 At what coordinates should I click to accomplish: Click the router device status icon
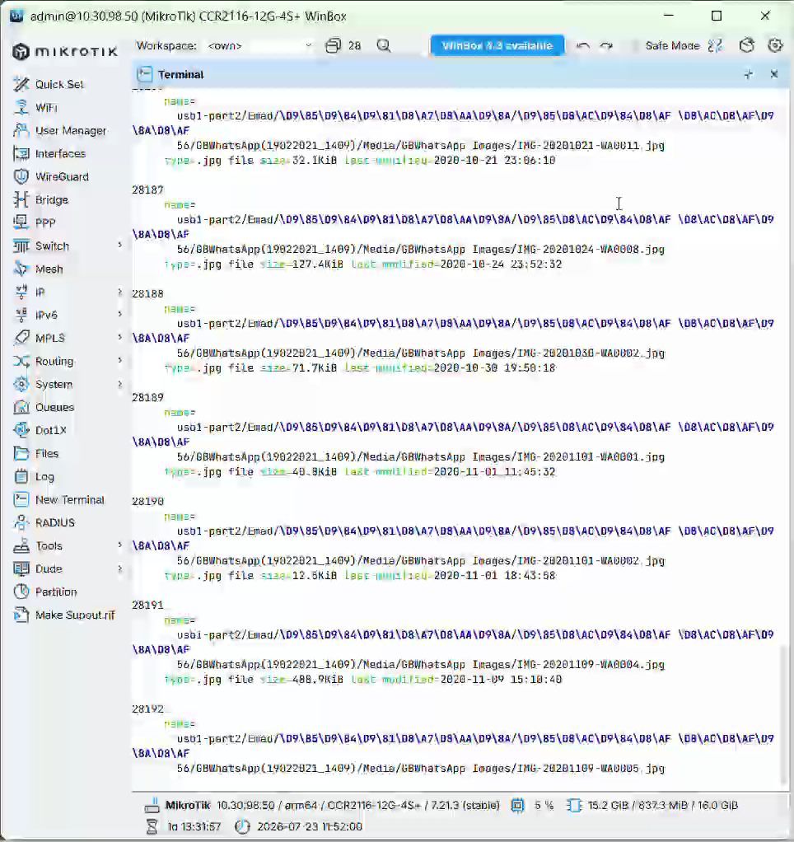(x=152, y=805)
